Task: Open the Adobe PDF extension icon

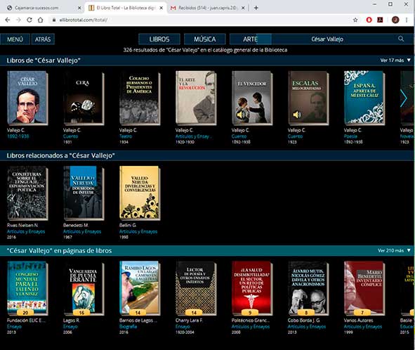Action: [381, 20]
